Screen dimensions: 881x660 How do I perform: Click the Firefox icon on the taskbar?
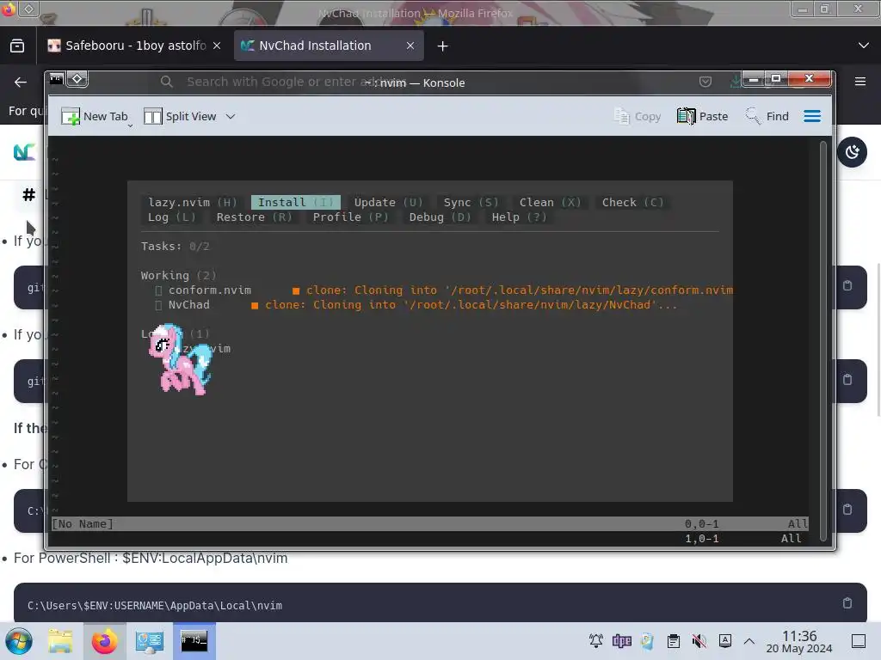[104, 641]
